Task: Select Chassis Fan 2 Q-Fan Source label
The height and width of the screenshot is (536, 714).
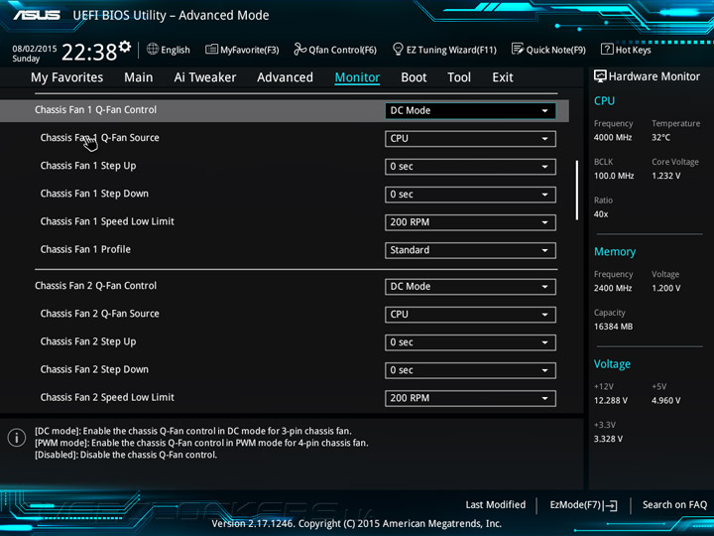Action: click(x=100, y=314)
